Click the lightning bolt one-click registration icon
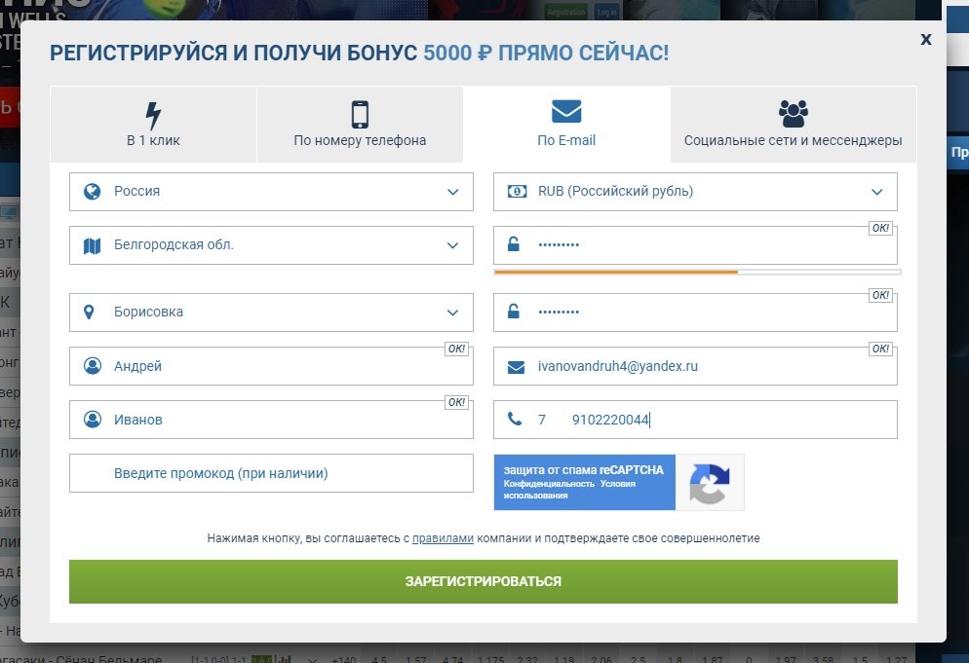Viewport: 969px width, 663px height. tap(153, 115)
